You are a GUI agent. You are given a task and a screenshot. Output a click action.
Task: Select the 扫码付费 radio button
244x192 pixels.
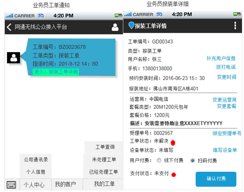click(x=192, y=160)
